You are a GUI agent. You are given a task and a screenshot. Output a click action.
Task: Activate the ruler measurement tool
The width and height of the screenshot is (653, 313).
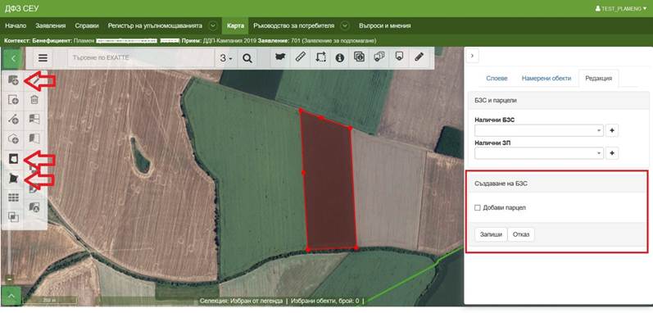coord(301,57)
